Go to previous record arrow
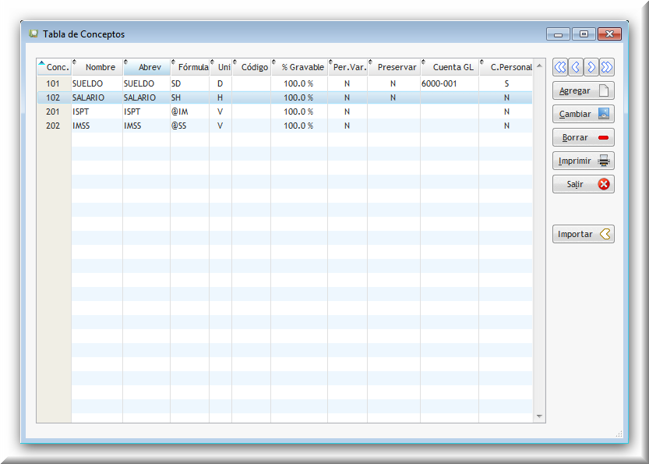 [x=576, y=67]
